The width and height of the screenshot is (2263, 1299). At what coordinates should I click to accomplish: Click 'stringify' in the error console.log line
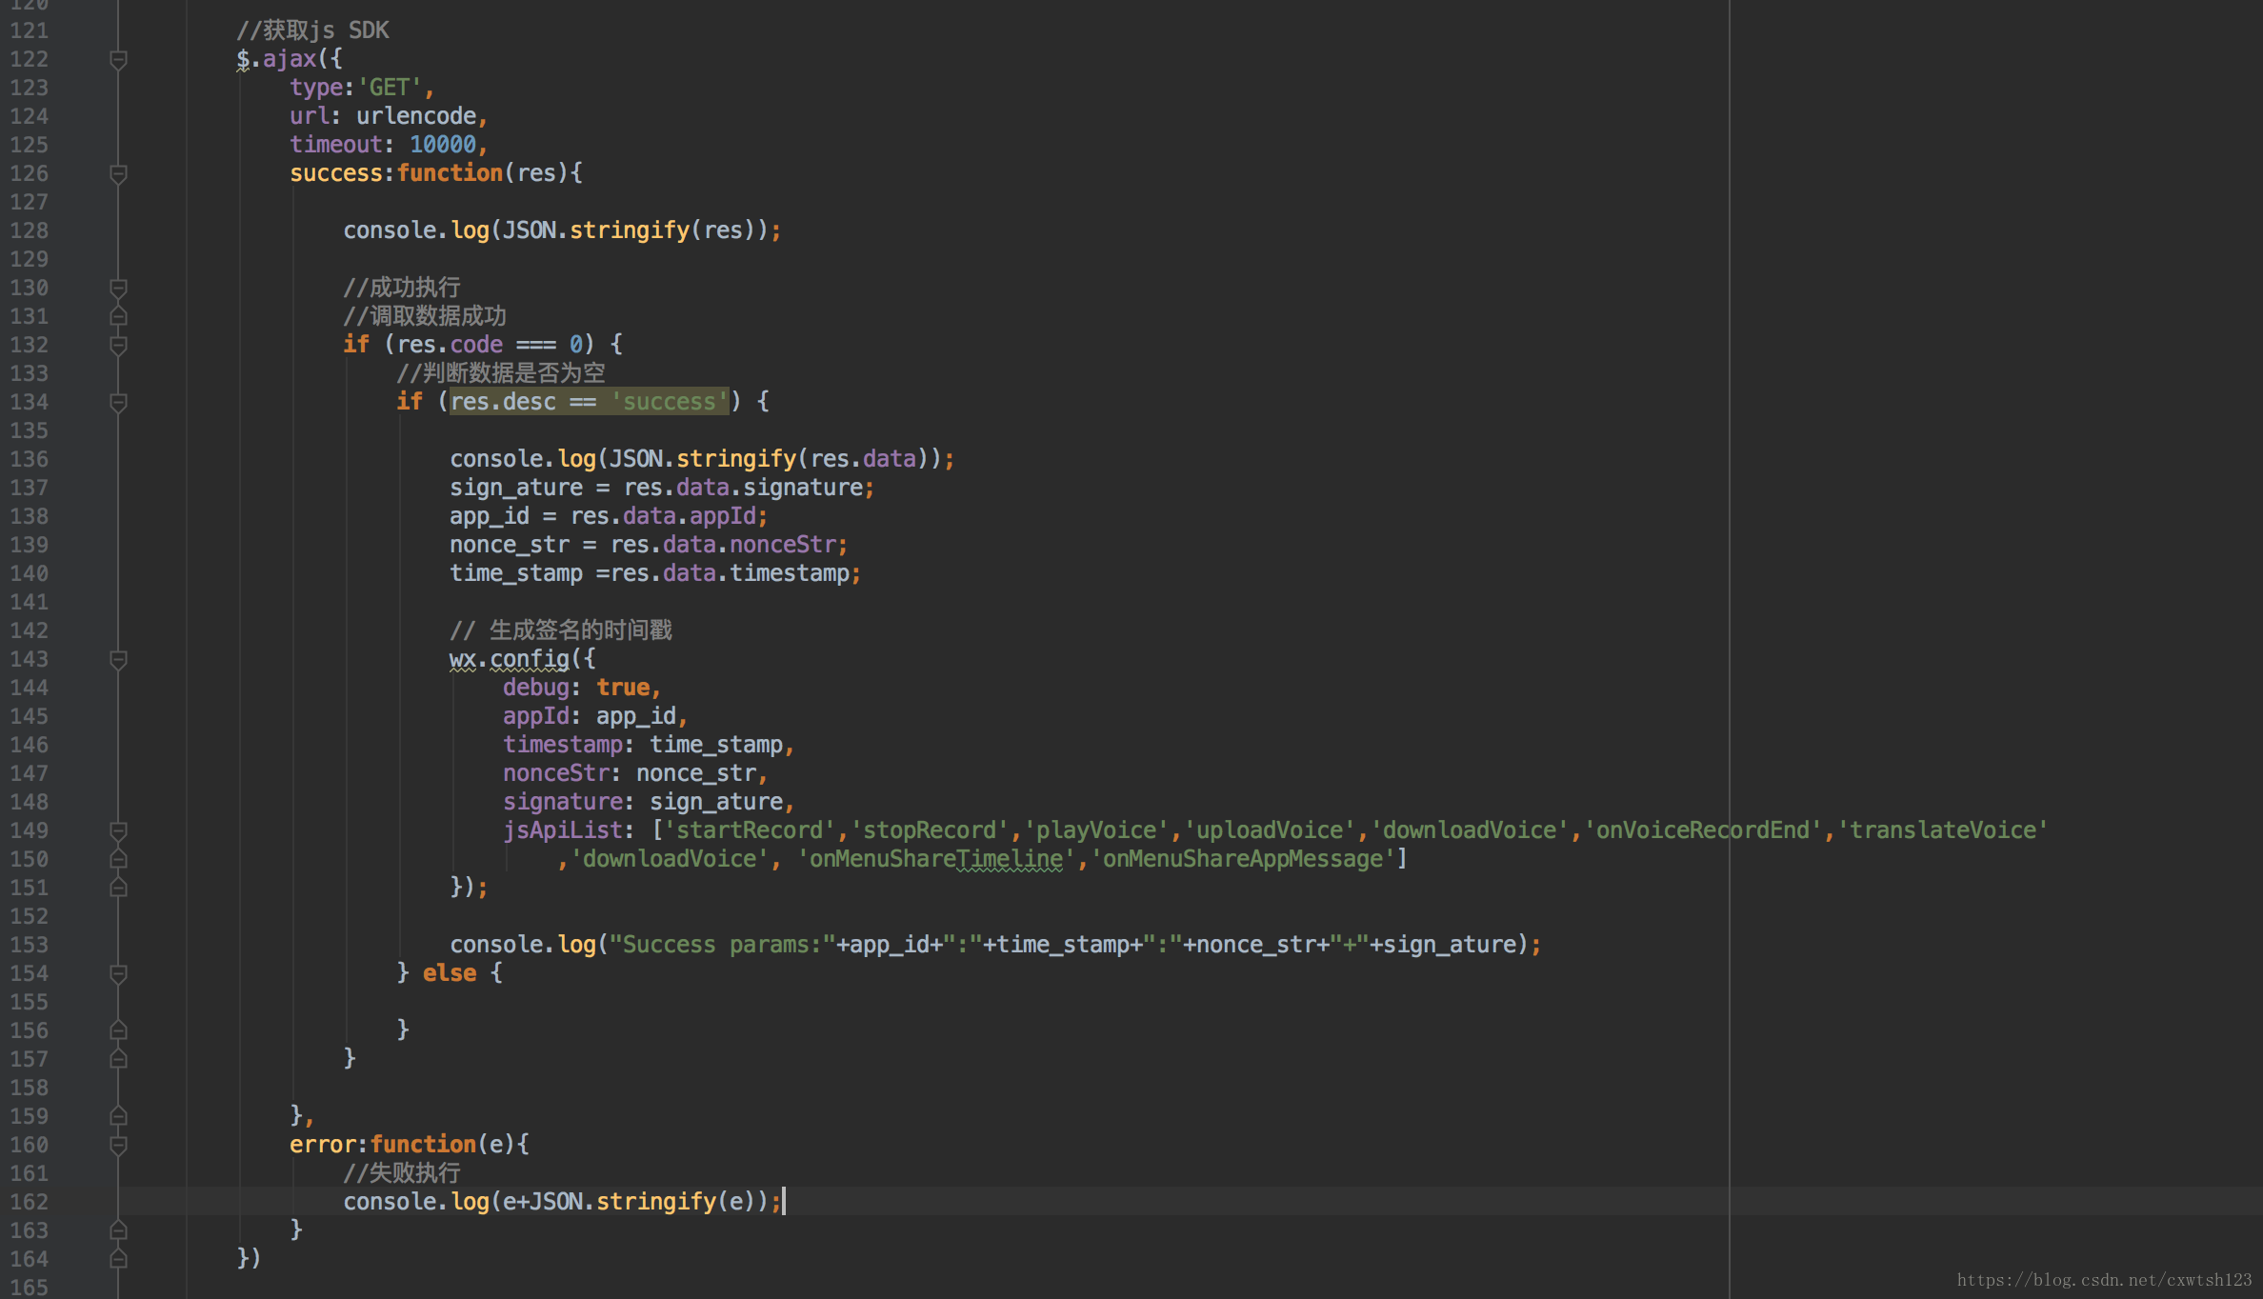656,1202
